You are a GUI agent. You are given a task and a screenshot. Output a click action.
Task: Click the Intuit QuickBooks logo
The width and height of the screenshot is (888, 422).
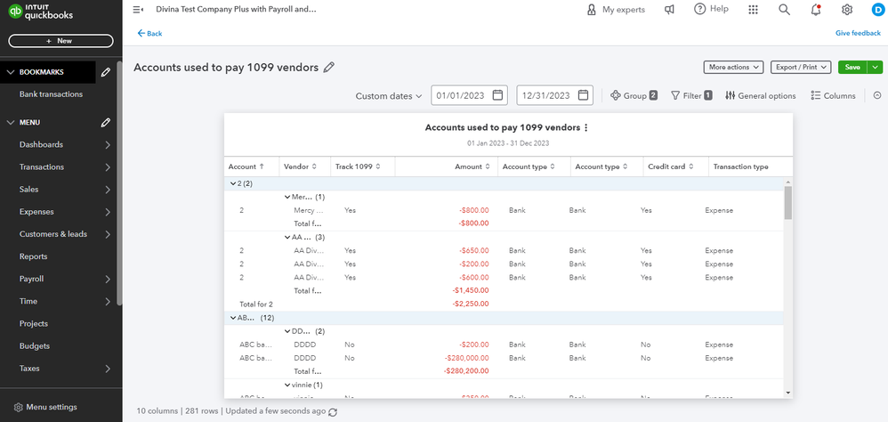pyautogui.click(x=41, y=12)
